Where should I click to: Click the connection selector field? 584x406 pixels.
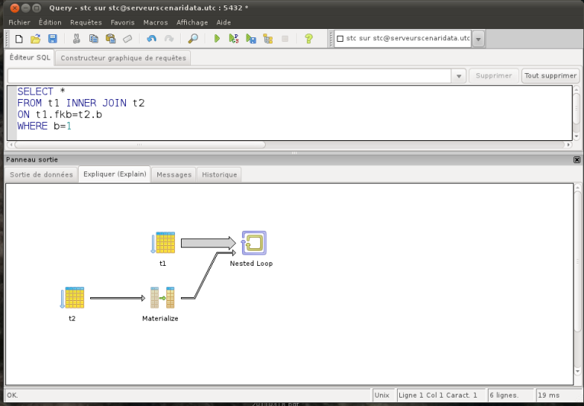click(x=402, y=39)
